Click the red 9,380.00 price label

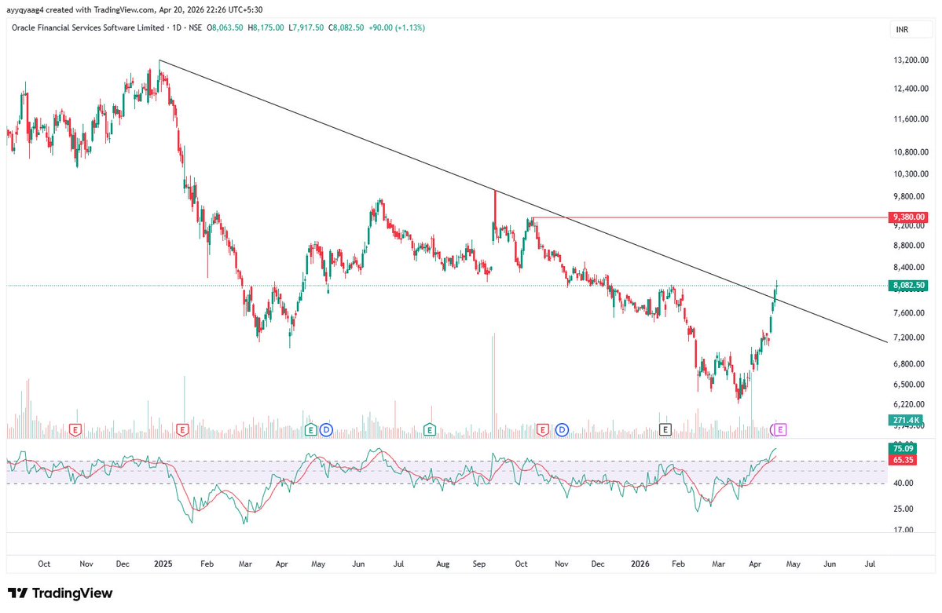point(907,217)
